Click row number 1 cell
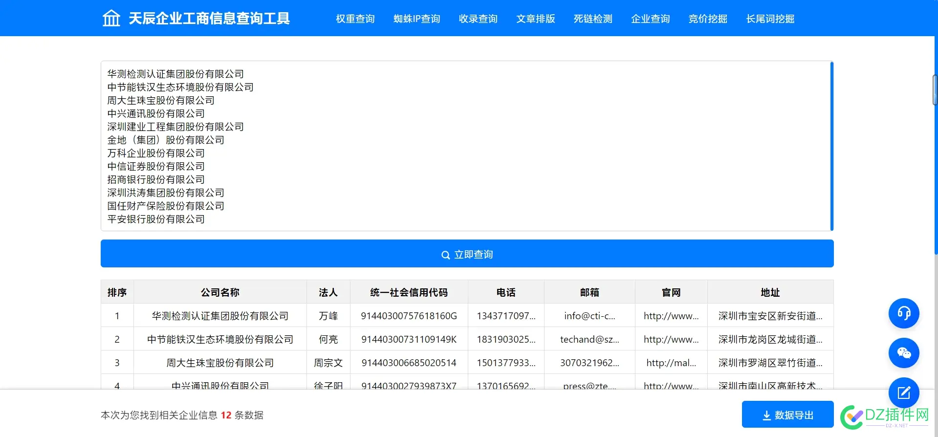 click(117, 316)
